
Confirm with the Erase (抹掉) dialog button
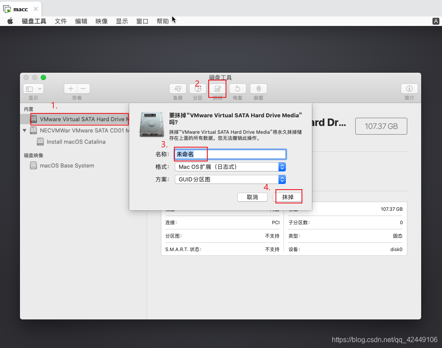tap(288, 197)
